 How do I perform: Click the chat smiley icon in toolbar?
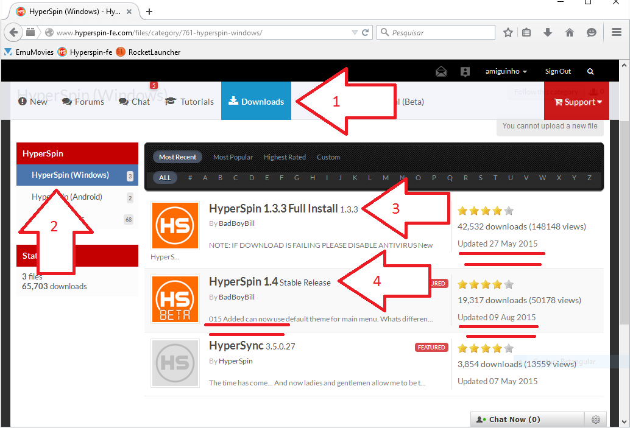coord(592,32)
